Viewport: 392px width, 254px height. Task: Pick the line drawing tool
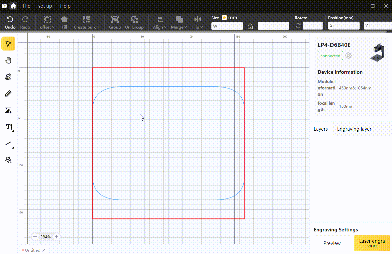[8, 144]
